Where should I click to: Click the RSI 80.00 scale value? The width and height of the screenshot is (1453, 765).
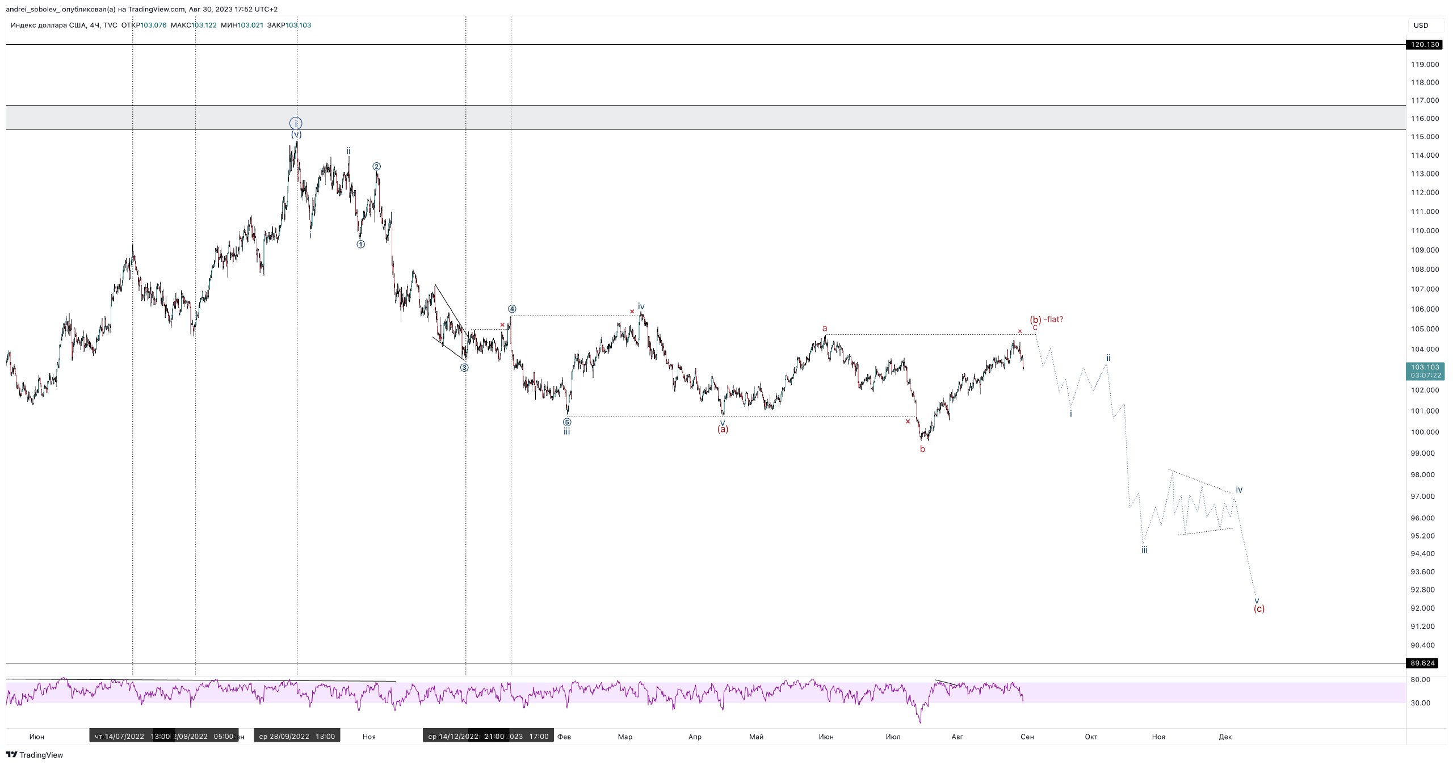(1421, 679)
